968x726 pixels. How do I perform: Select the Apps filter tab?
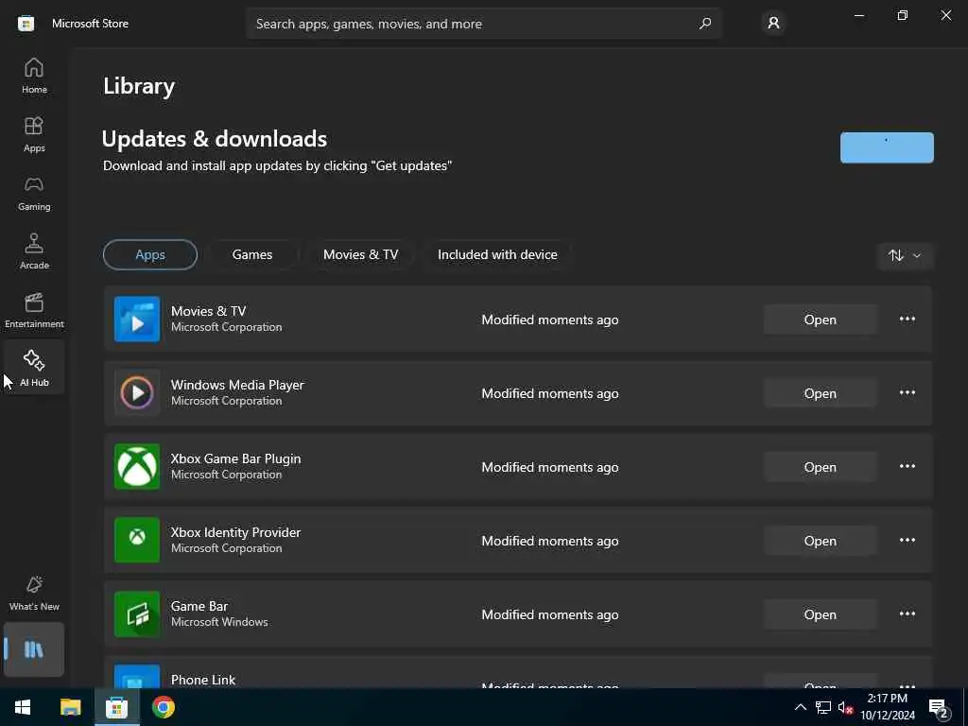coord(150,254)
